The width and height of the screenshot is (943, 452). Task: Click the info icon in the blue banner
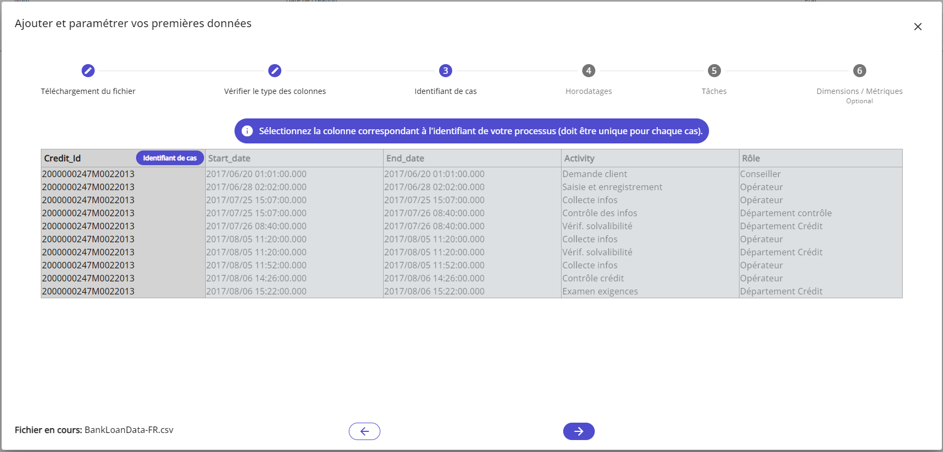tap(247, 131)
